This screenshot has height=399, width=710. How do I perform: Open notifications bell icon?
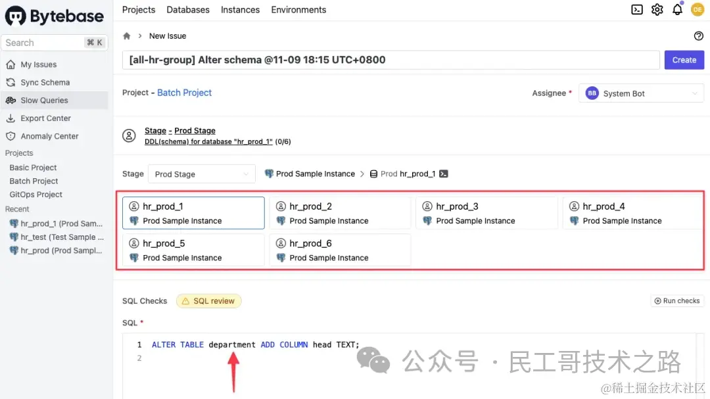[x=677, y=9]
